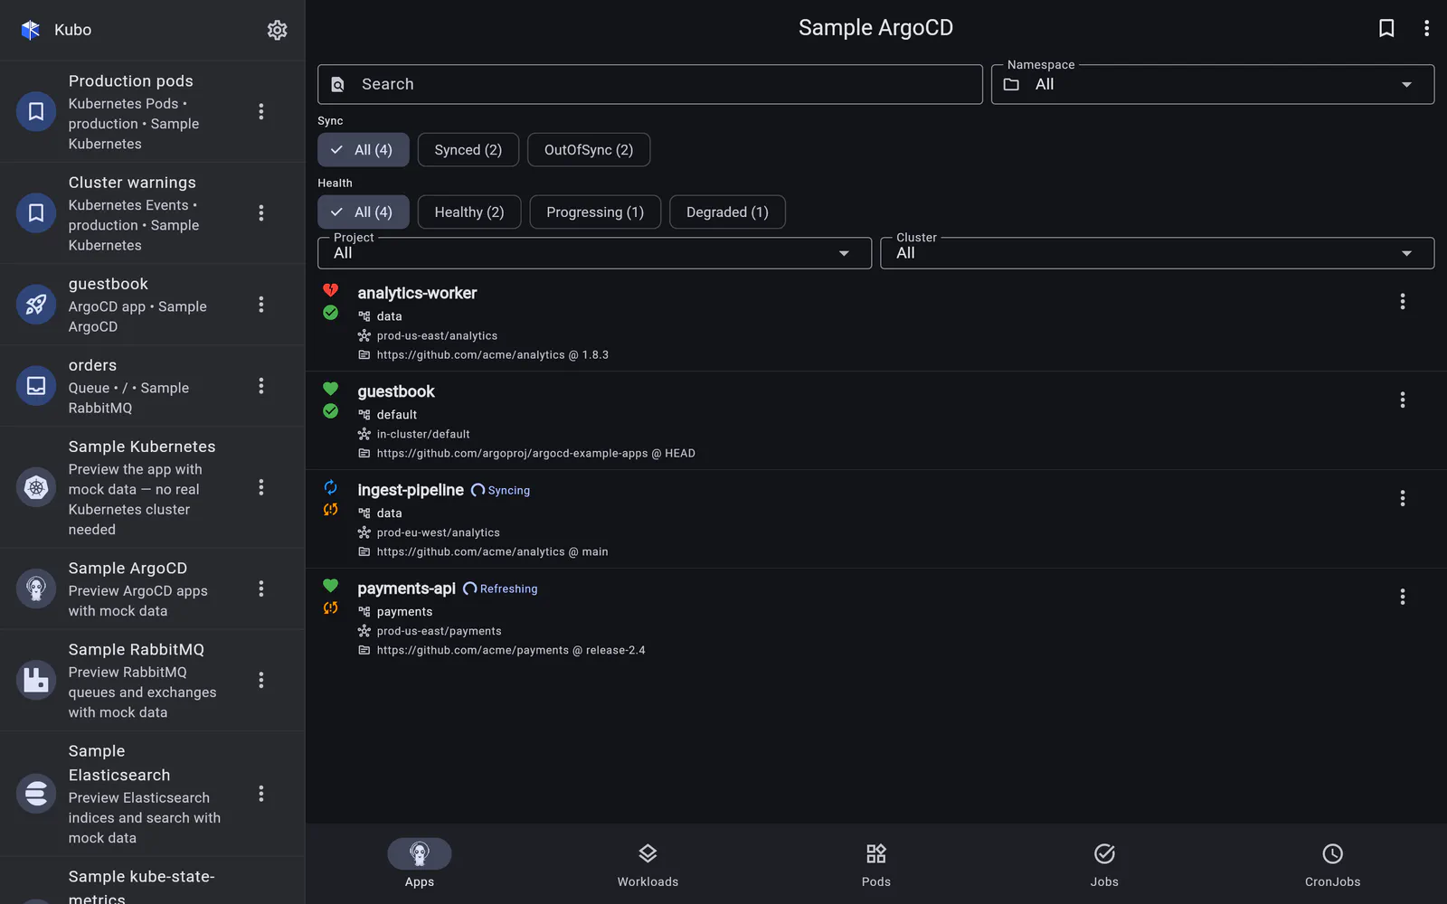Switch to the Pods tab
This screenshot has height=904, width=1447.
(x=876, y=864)
